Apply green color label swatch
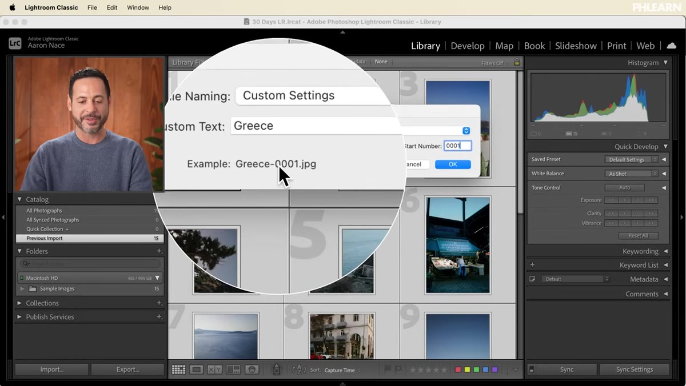Screen dimensions: 686x386 coord(476,370)
